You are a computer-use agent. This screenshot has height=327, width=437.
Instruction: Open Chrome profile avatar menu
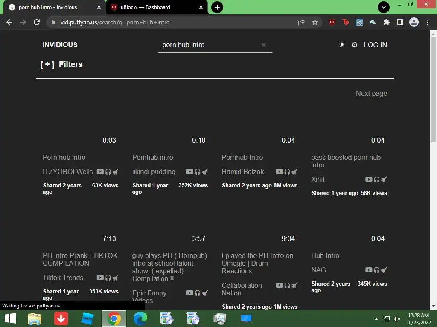point(414,22)
